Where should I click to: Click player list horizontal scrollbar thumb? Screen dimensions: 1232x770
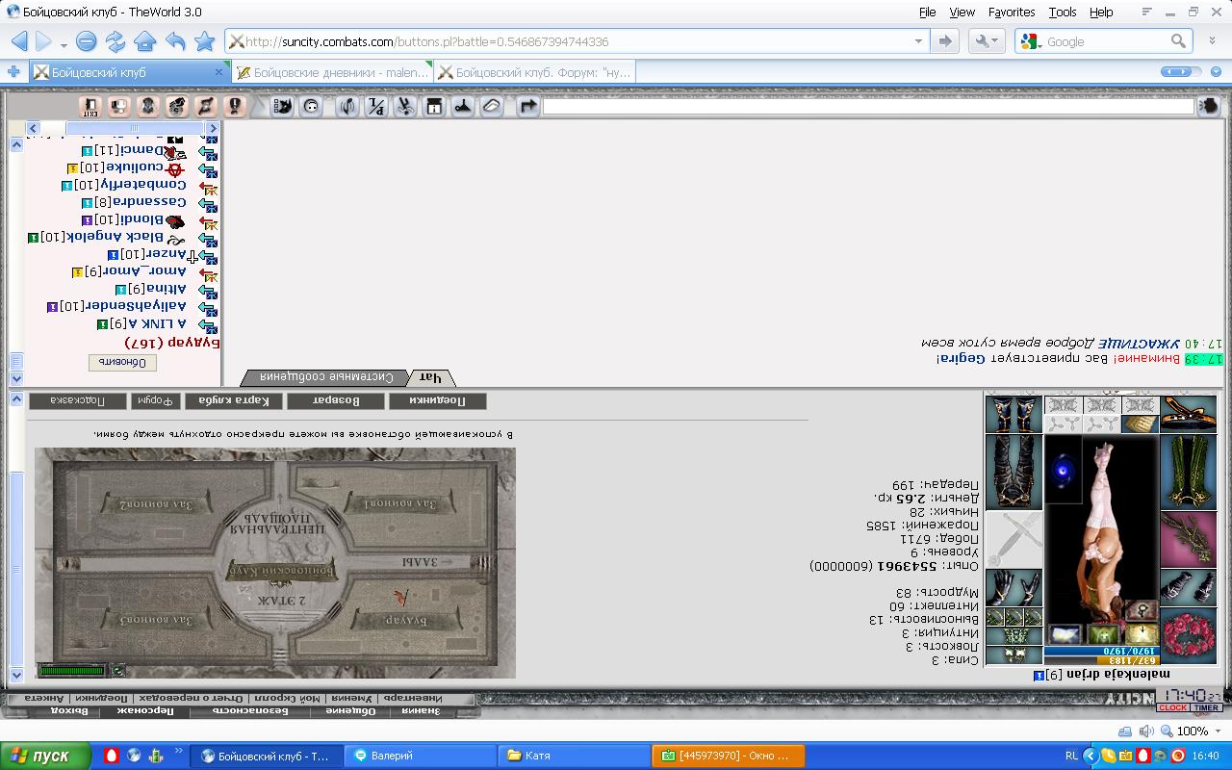pyautogui.click(x=135, y=128)
